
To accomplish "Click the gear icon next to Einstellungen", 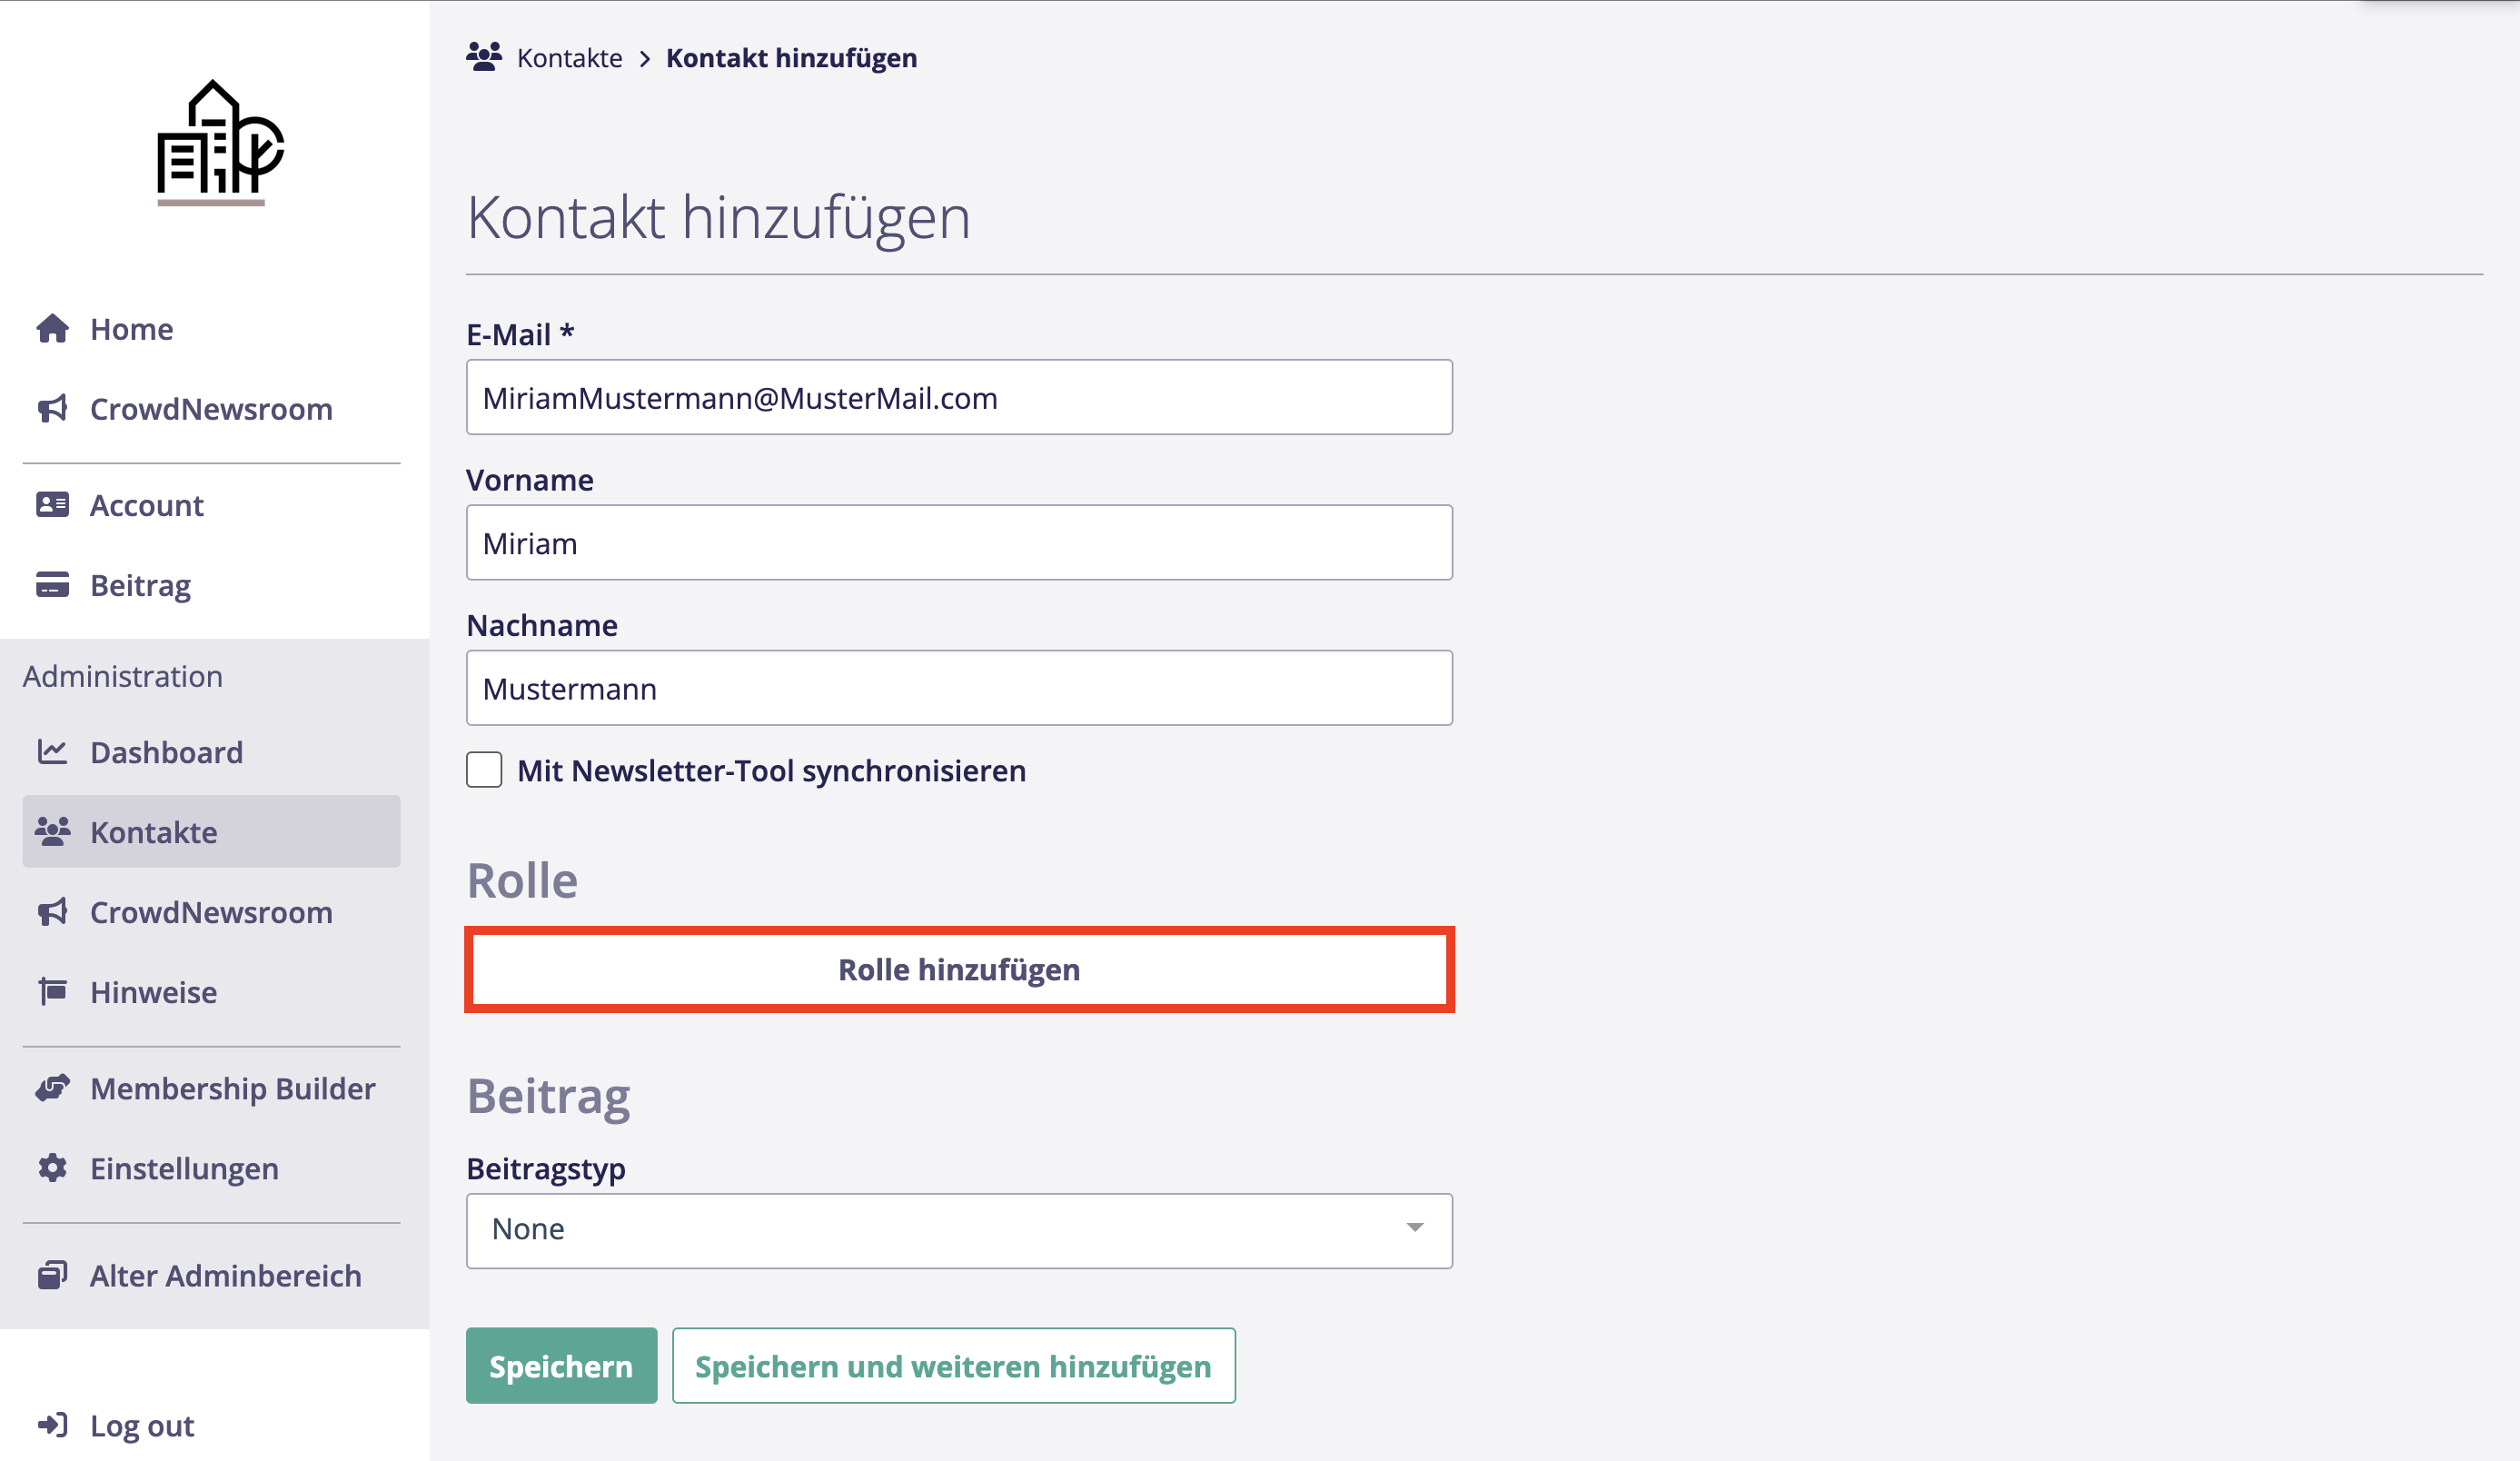I will coord(52,1168).
